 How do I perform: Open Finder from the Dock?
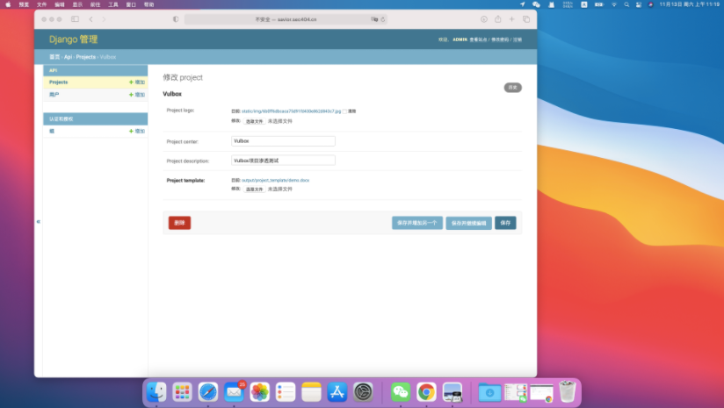(x=156, y=392)
